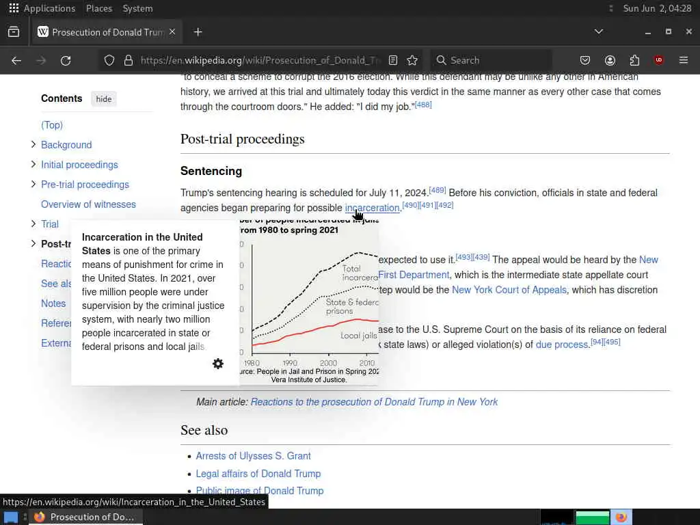Select Prosecution of Donald Trump tab
The height and width of the screenshot is (525, 700).
pyautogui.click(x=107, y=32)
